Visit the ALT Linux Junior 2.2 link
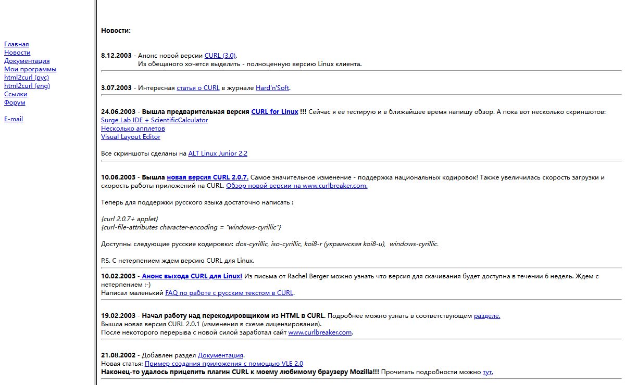625x385 pixels. [x=218, y=153]
